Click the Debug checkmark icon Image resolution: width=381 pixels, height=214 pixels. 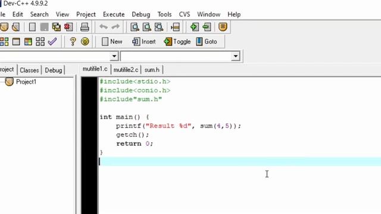click(52, 42)
